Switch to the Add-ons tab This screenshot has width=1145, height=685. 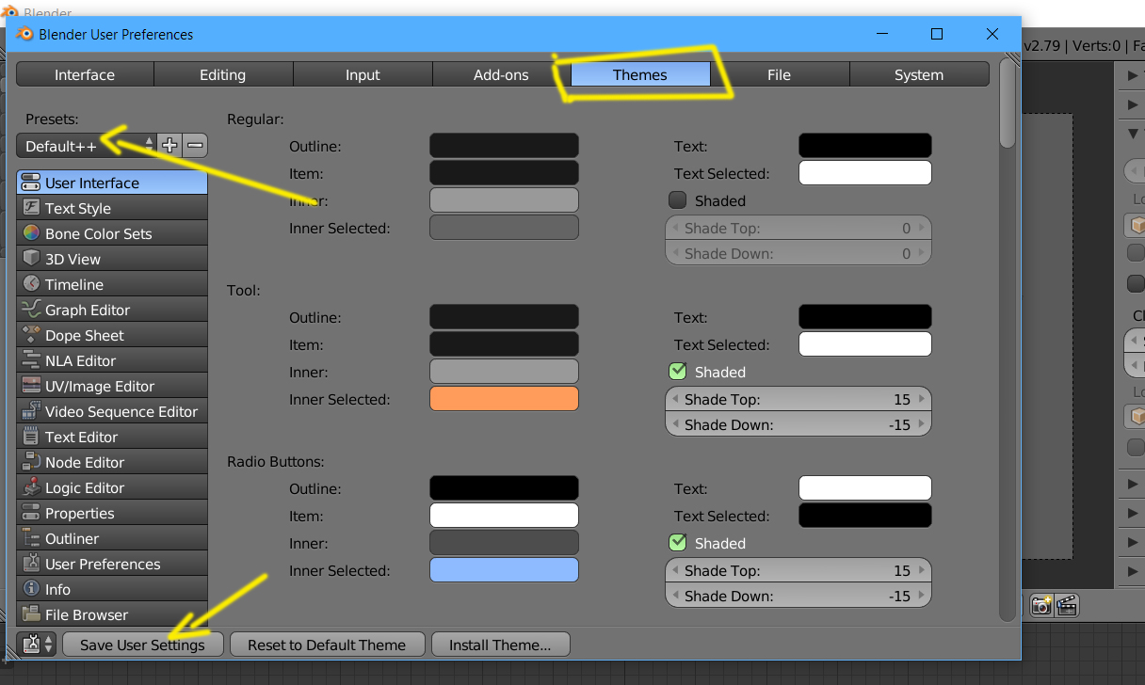501,74
